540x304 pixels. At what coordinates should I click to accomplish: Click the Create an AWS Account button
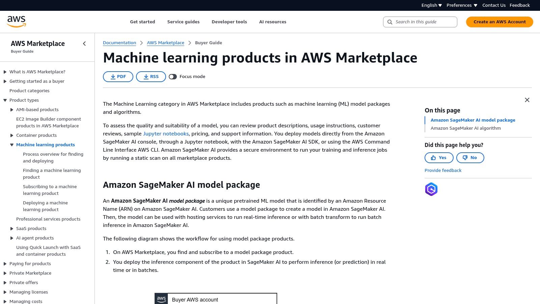coord(499,22)
